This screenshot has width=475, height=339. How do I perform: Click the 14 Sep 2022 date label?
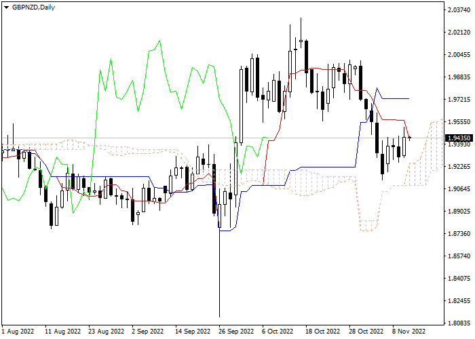[193, 332]
